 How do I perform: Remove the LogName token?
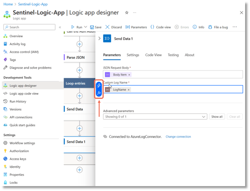(129, 90)
